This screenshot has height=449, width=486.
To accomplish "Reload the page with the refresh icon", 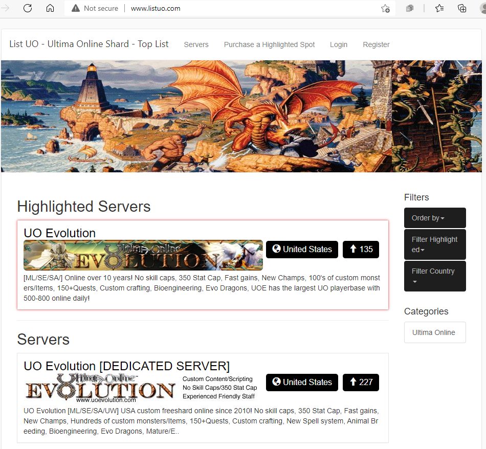I will (x=28, y=8).
